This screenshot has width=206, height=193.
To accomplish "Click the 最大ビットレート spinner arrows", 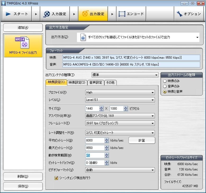I will (x=106, y=148).
